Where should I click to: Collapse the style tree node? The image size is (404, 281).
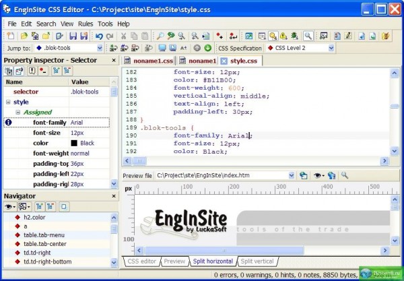click(7, 102)
